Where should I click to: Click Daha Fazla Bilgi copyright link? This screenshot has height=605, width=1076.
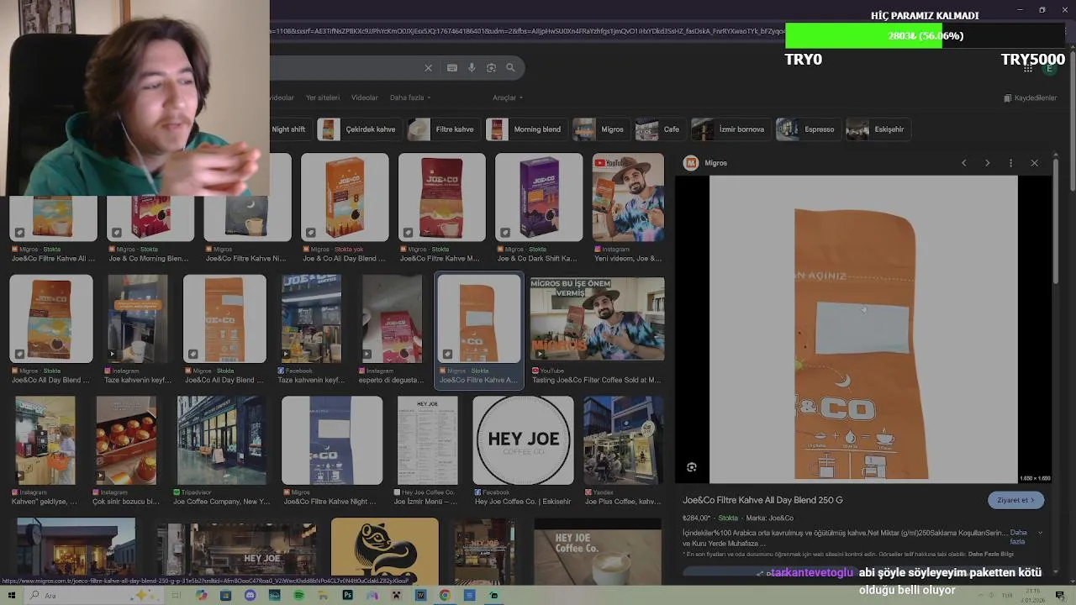pyautogui.click(x=990, y=555)
